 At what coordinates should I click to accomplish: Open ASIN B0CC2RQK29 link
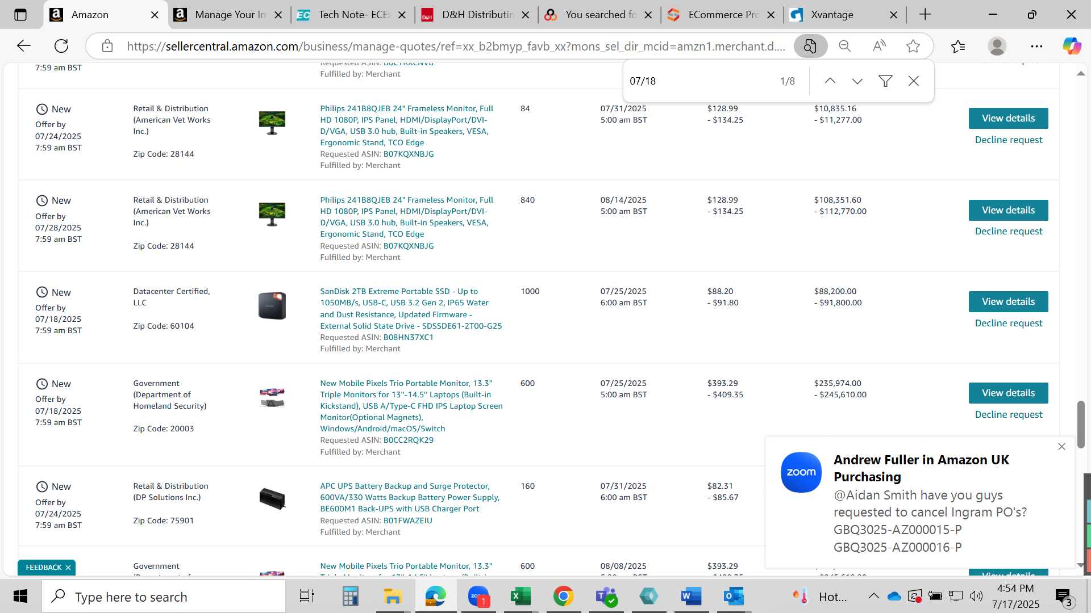[408, 440]
